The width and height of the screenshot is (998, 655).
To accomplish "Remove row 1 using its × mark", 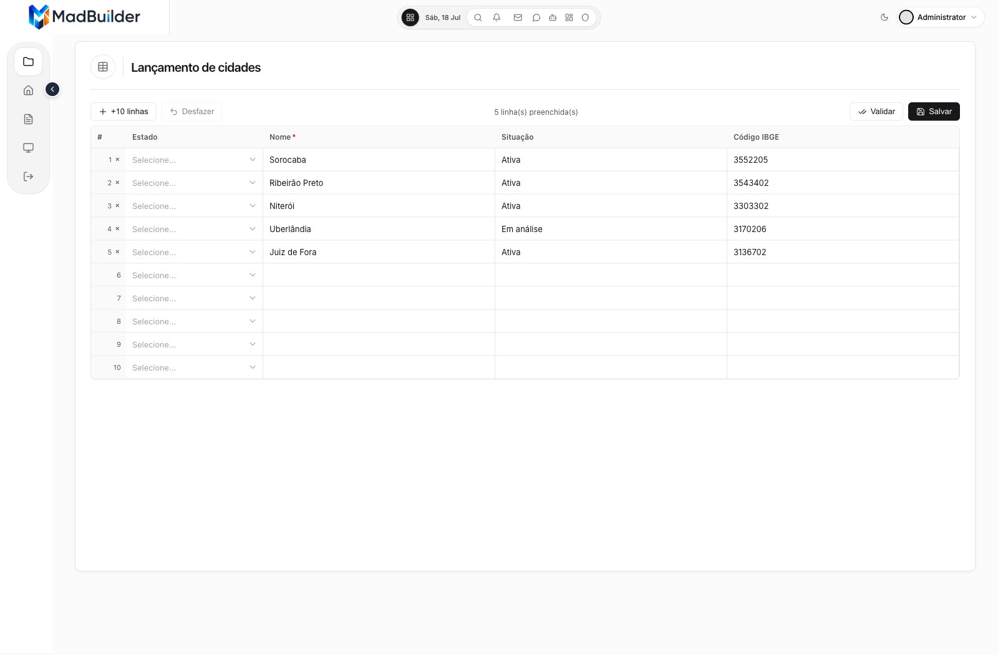I will click(117, 160).
